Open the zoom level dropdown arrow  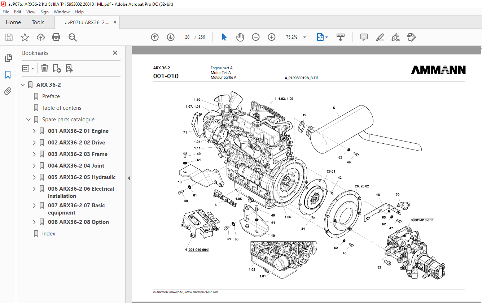click(305, 37)
